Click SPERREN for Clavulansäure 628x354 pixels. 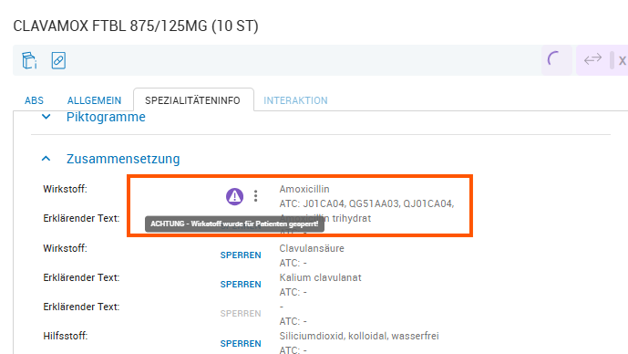click(x=241, y=255)
